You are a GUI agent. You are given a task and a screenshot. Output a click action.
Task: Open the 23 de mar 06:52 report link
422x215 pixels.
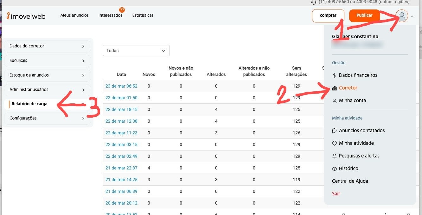click(x=121, y=86)
